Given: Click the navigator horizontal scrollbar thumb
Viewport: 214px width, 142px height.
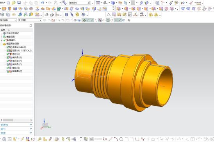Looking at the screenshot, I should point(8,120).
